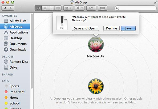Click the Remote Disc icon
The width and height of the screenshot is (158, 109).
click(6, 62)
